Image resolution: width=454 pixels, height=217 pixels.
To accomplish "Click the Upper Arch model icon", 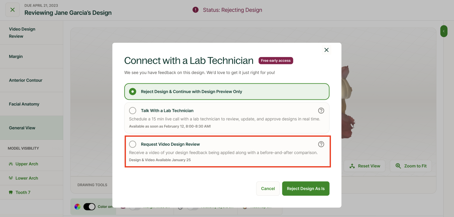I will (x=11, y=164).
